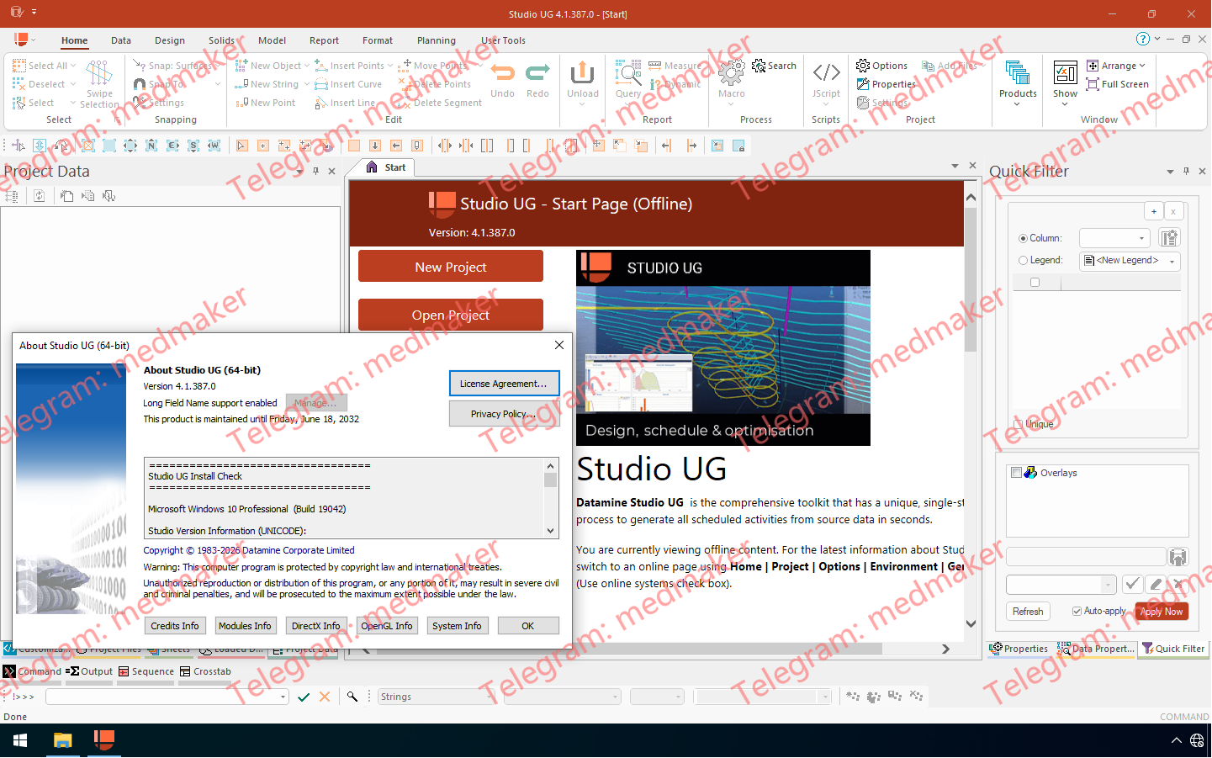The height and width of the screenshot is (758, 1212).
Task: Select the Query tool icon
Action: point(627,76)
